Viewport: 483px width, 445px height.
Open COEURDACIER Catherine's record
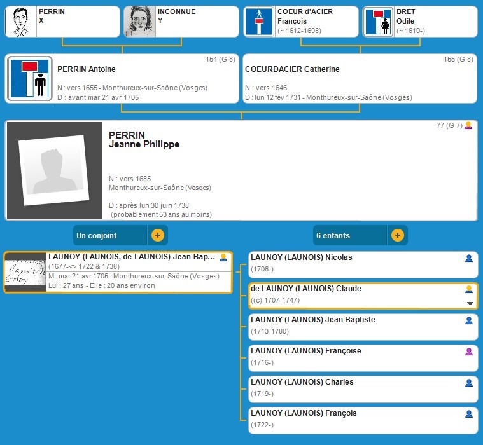360,78
